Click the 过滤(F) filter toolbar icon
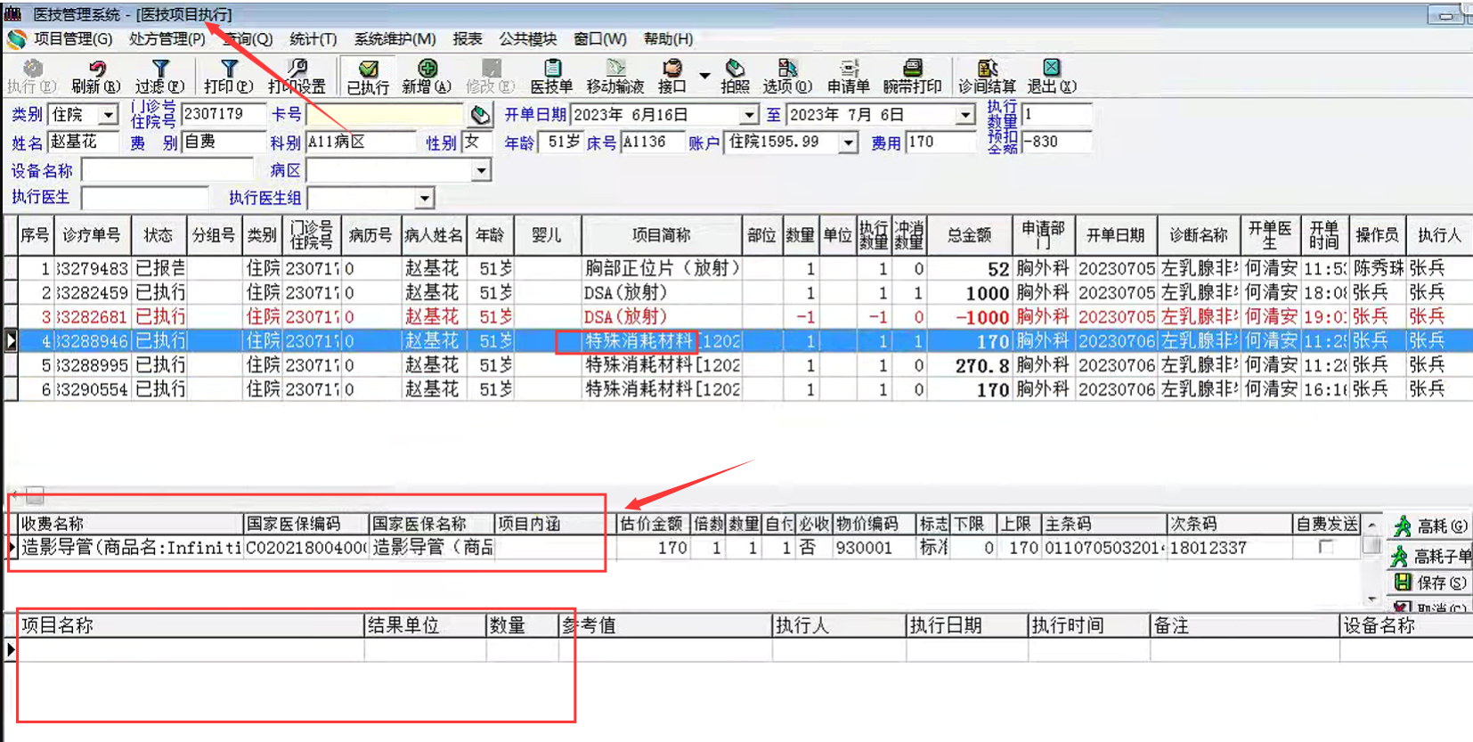This screenshot has width=1473, height=742. click(160, 77)
